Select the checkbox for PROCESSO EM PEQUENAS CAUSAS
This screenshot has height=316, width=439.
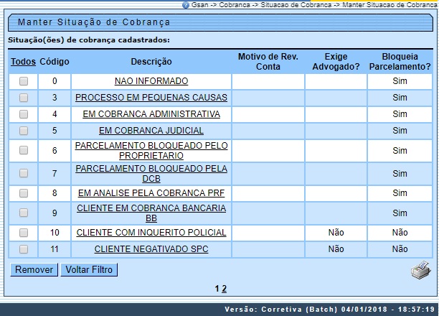[24, 98]
